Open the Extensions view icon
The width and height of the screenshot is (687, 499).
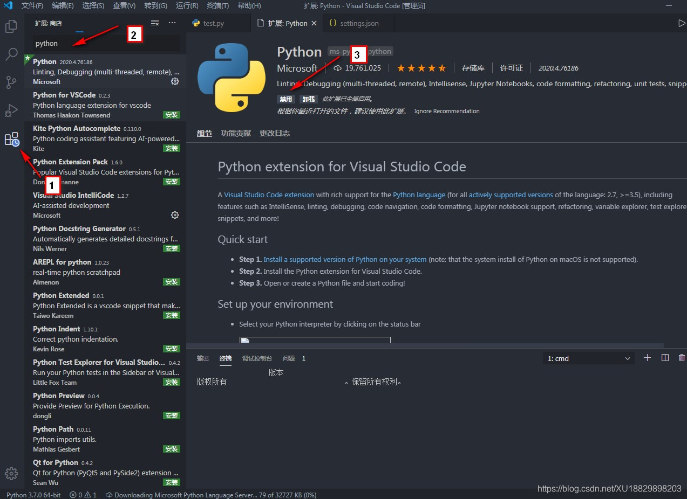[x=12, y=140]
